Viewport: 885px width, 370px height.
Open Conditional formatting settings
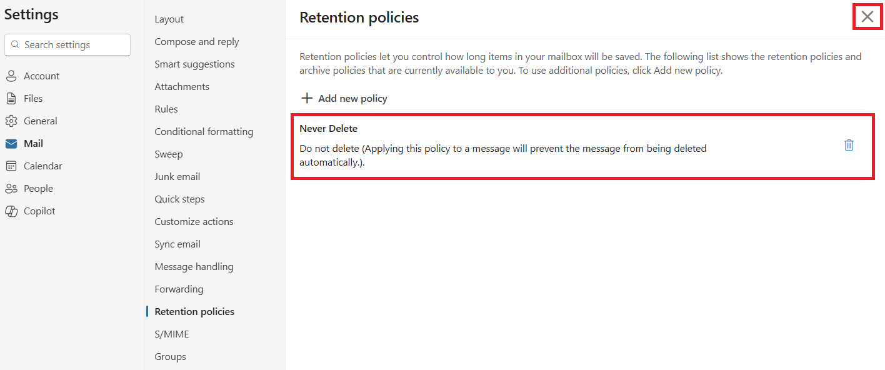pos(204,132)
